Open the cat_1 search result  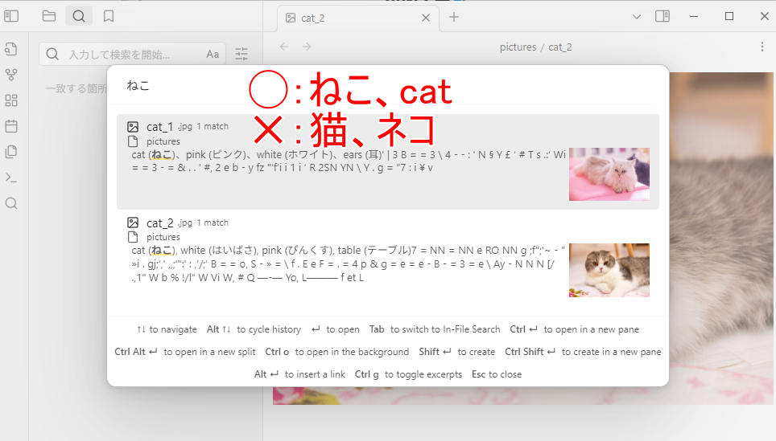click(x=388, y=161)
